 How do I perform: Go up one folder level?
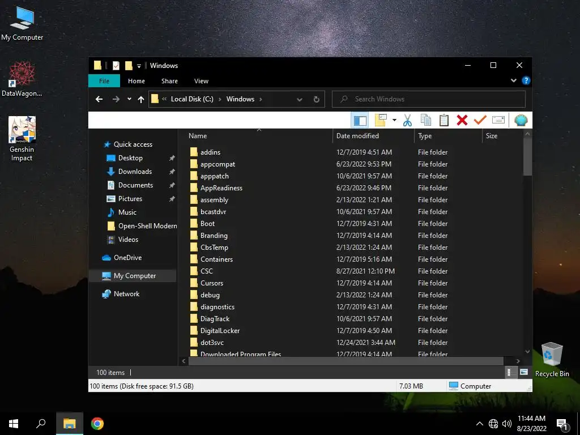140,99
